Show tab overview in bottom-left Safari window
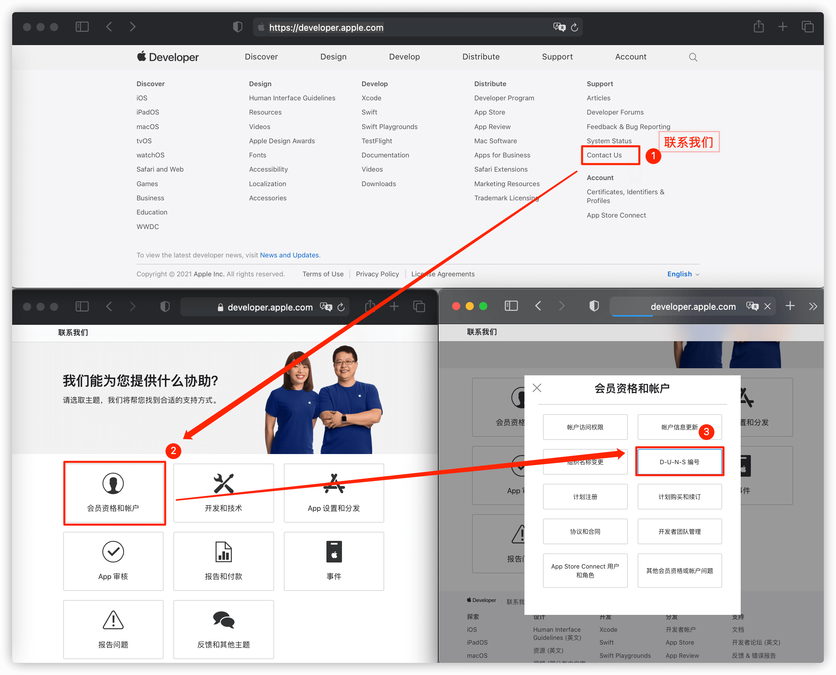Image resolution: width=836 pixels, height=675 pixels. click(419, 306)
